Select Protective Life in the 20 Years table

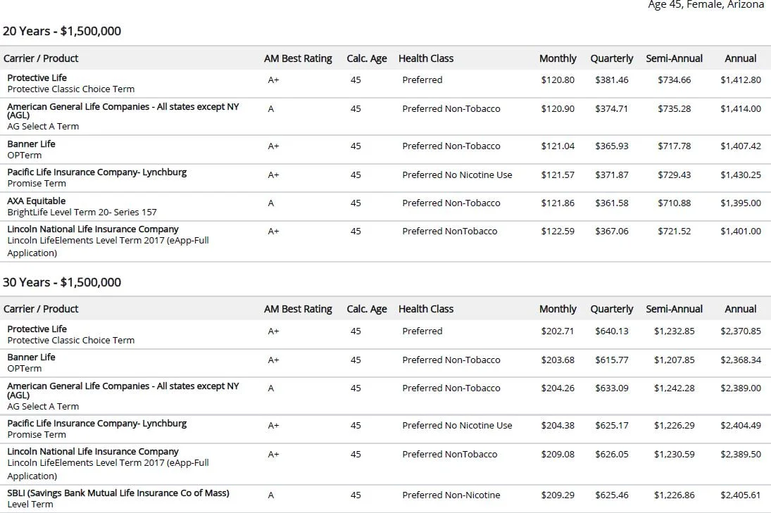[x=37, y=77]
